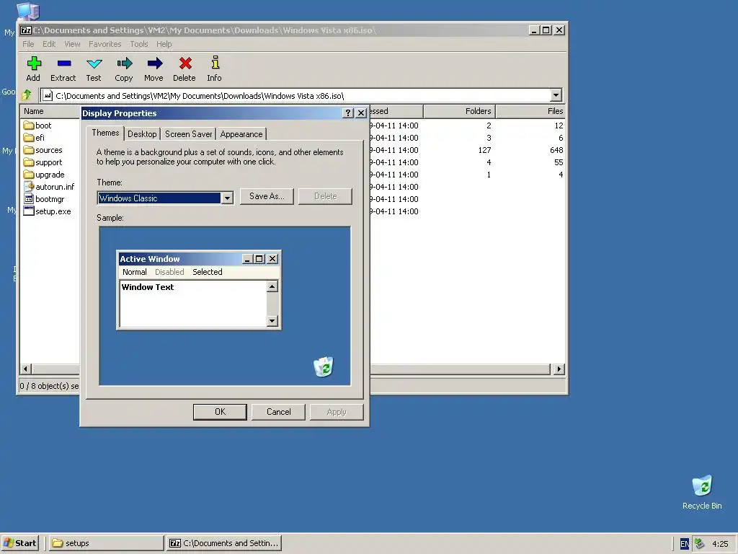
Task: Open the Edit menu
Action: (x=49, y=44)
